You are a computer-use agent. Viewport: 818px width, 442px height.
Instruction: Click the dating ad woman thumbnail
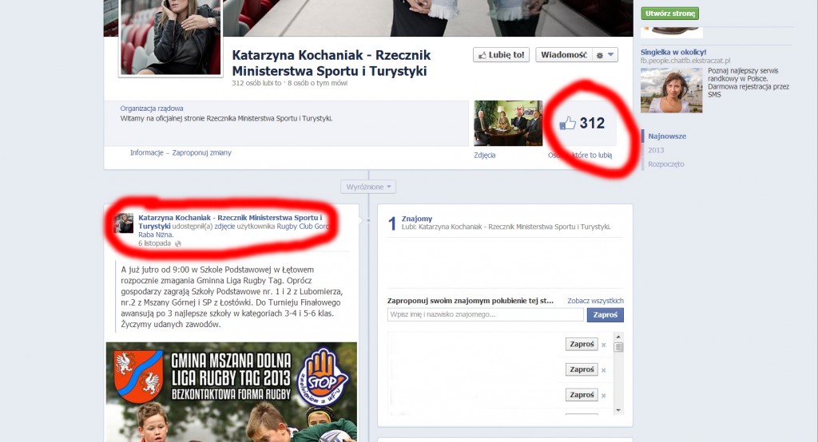pos(671,90)
